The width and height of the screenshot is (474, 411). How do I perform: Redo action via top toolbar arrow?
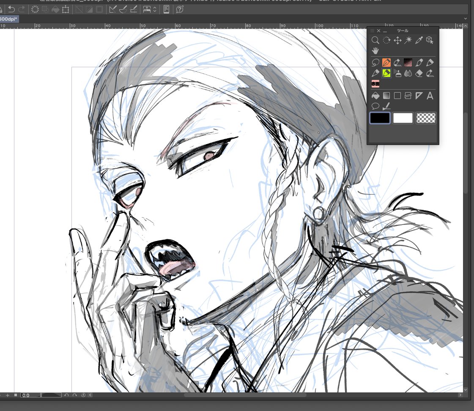22,9
